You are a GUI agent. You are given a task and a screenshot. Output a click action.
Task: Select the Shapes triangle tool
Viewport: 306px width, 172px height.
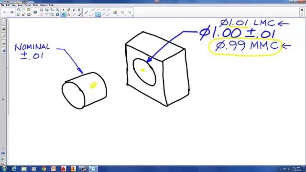[x=69, y=15]
